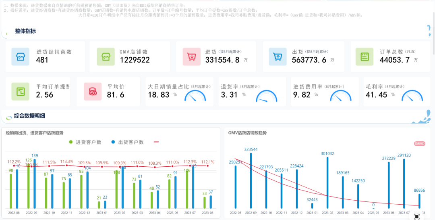Screen dimensions: 435x220
Task: Click the 出货 value 563773.6
Action: (309, 60)
